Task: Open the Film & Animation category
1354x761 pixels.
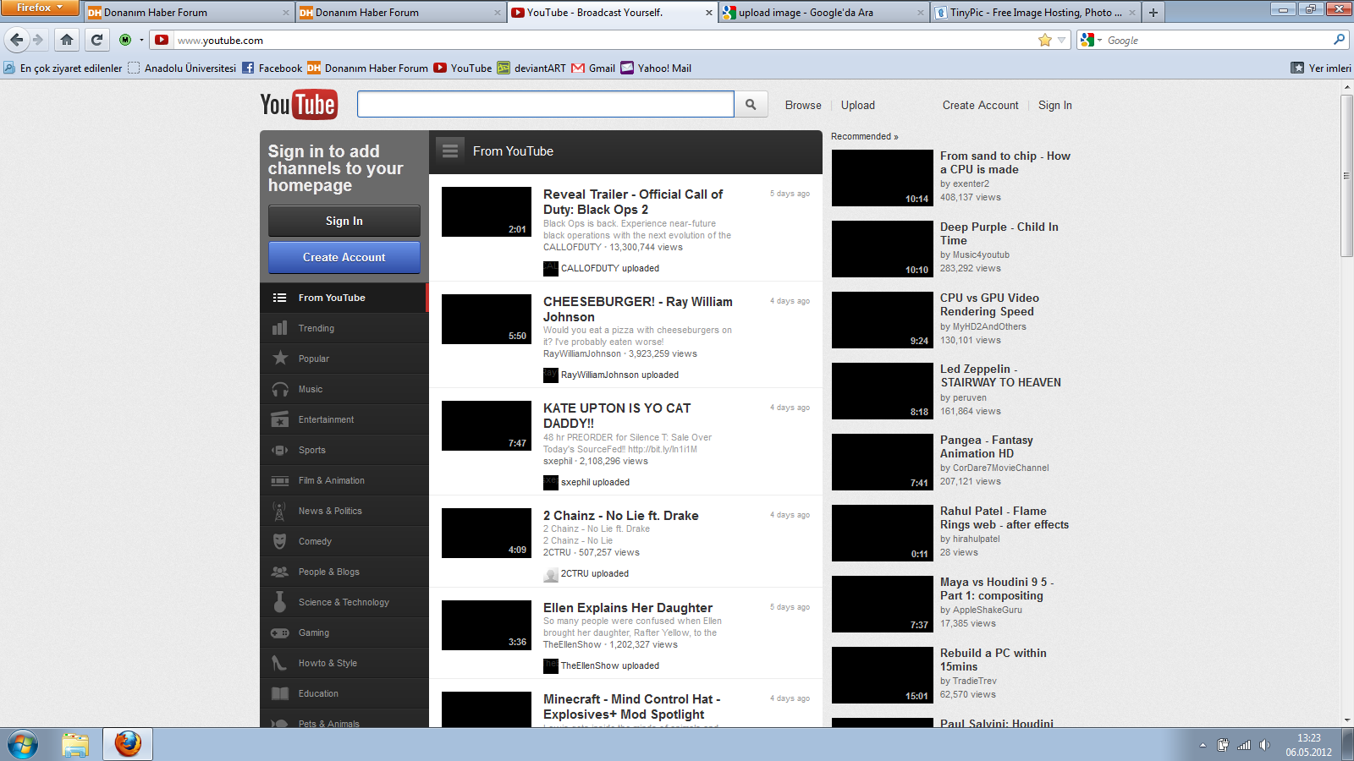Action: click(x=344, y=480)
